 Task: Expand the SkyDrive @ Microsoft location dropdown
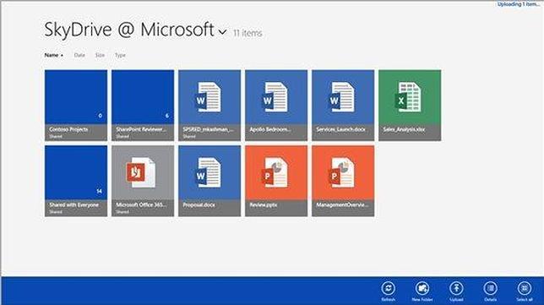(222, 32)
